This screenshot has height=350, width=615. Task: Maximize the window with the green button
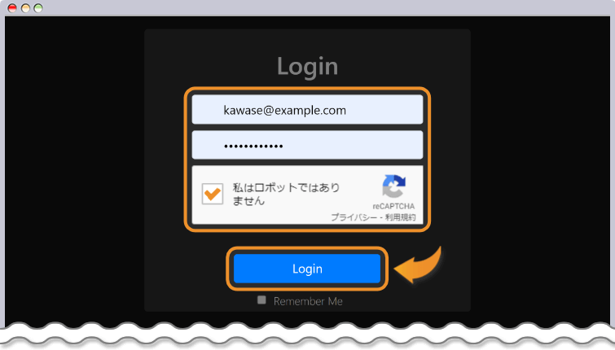[38, 8]
